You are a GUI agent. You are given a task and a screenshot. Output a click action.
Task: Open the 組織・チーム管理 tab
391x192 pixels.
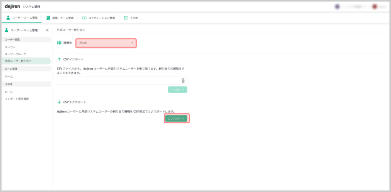point(60,18)
